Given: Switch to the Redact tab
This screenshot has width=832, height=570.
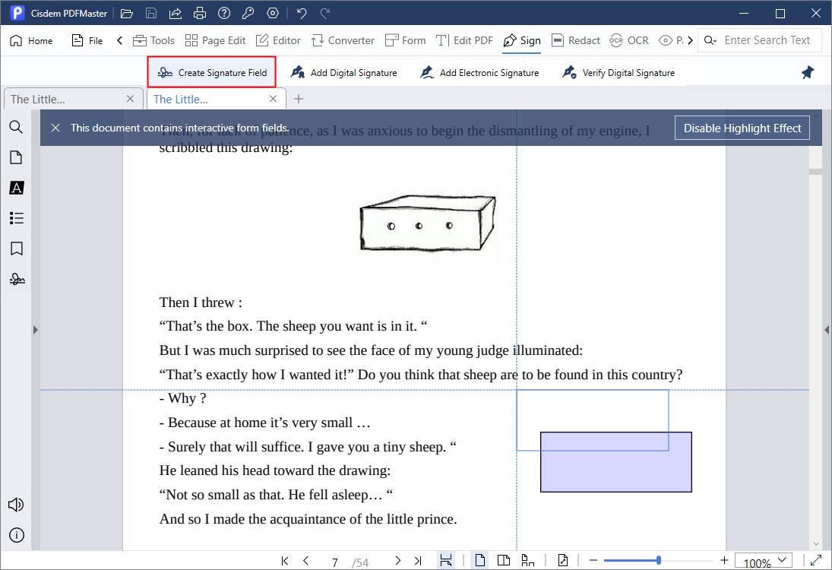Looking at the screenshot, I should 576,40.
